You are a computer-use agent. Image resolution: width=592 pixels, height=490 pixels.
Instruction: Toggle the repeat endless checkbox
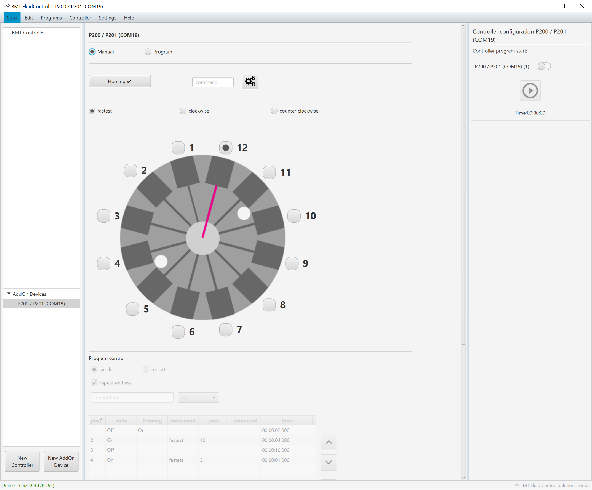coord(94,383)
